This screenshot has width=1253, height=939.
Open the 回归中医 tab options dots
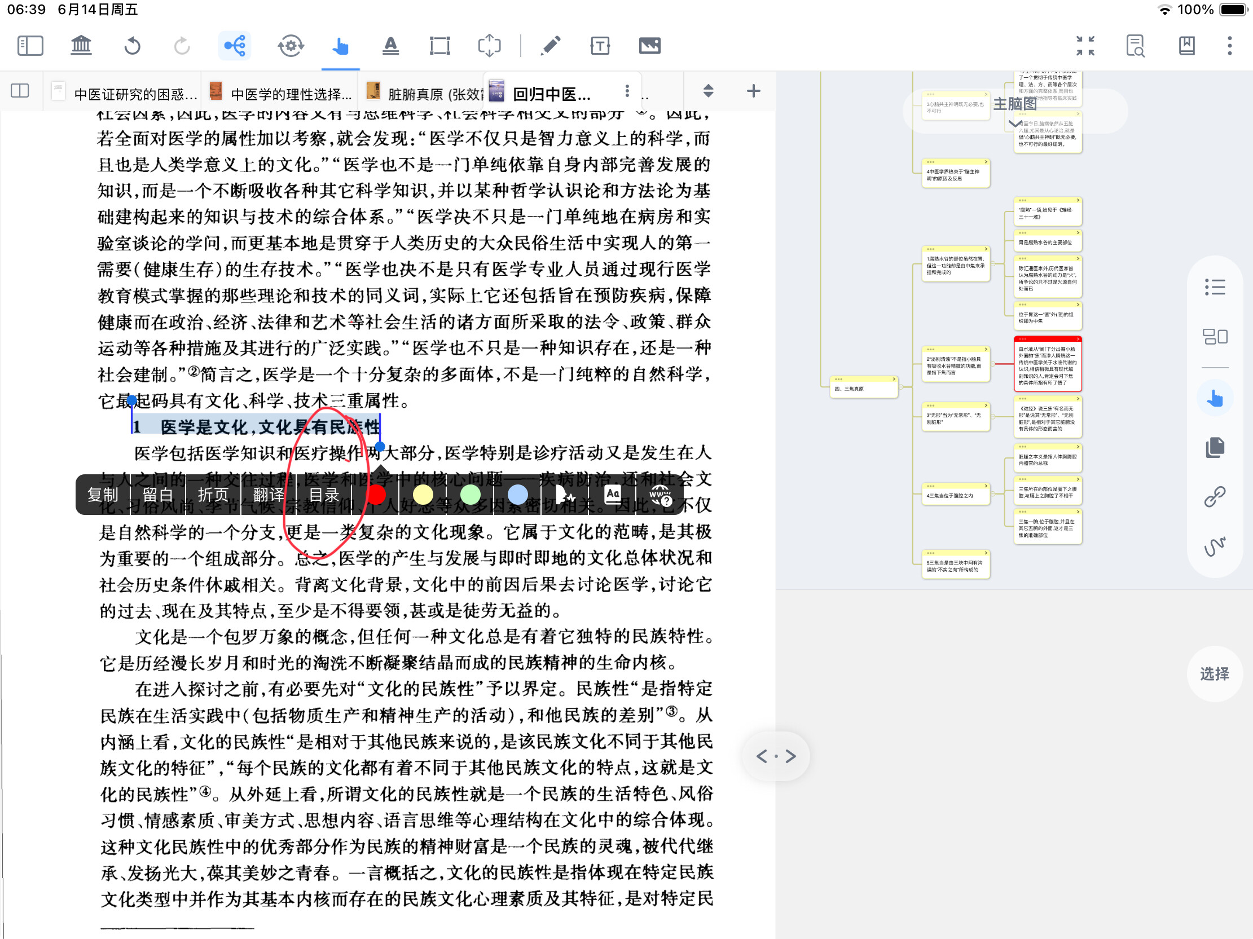(626, 91)
